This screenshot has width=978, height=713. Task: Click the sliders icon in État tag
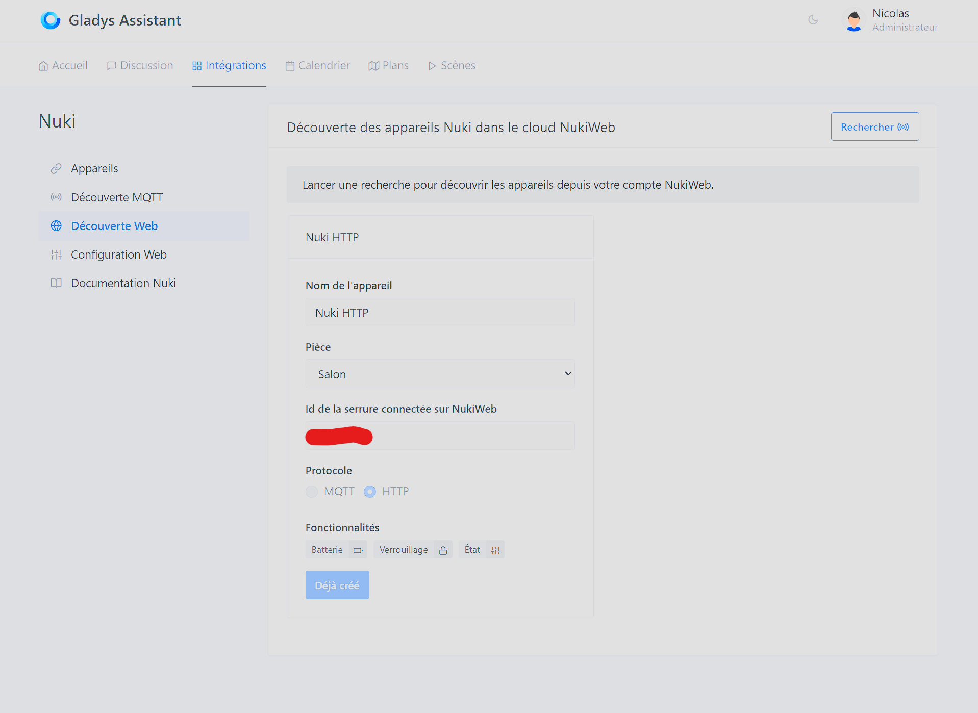495,550
